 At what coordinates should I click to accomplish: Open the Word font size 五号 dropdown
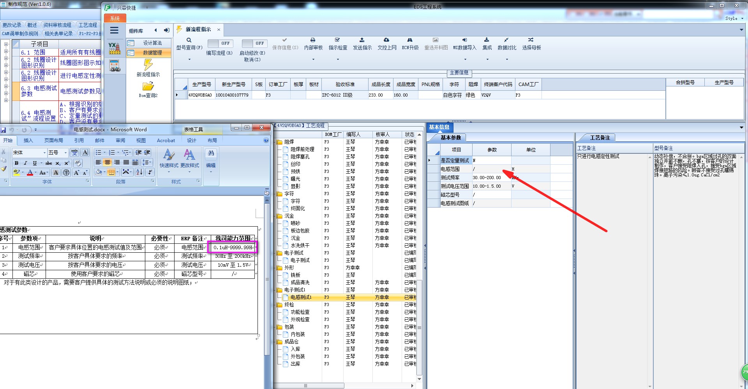click(65, 153)
